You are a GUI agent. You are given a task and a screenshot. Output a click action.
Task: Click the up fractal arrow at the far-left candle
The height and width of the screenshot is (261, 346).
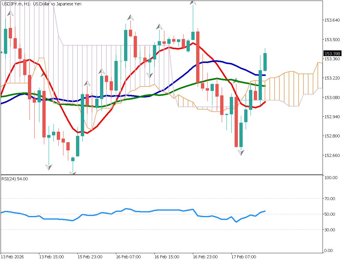(11, 13)
